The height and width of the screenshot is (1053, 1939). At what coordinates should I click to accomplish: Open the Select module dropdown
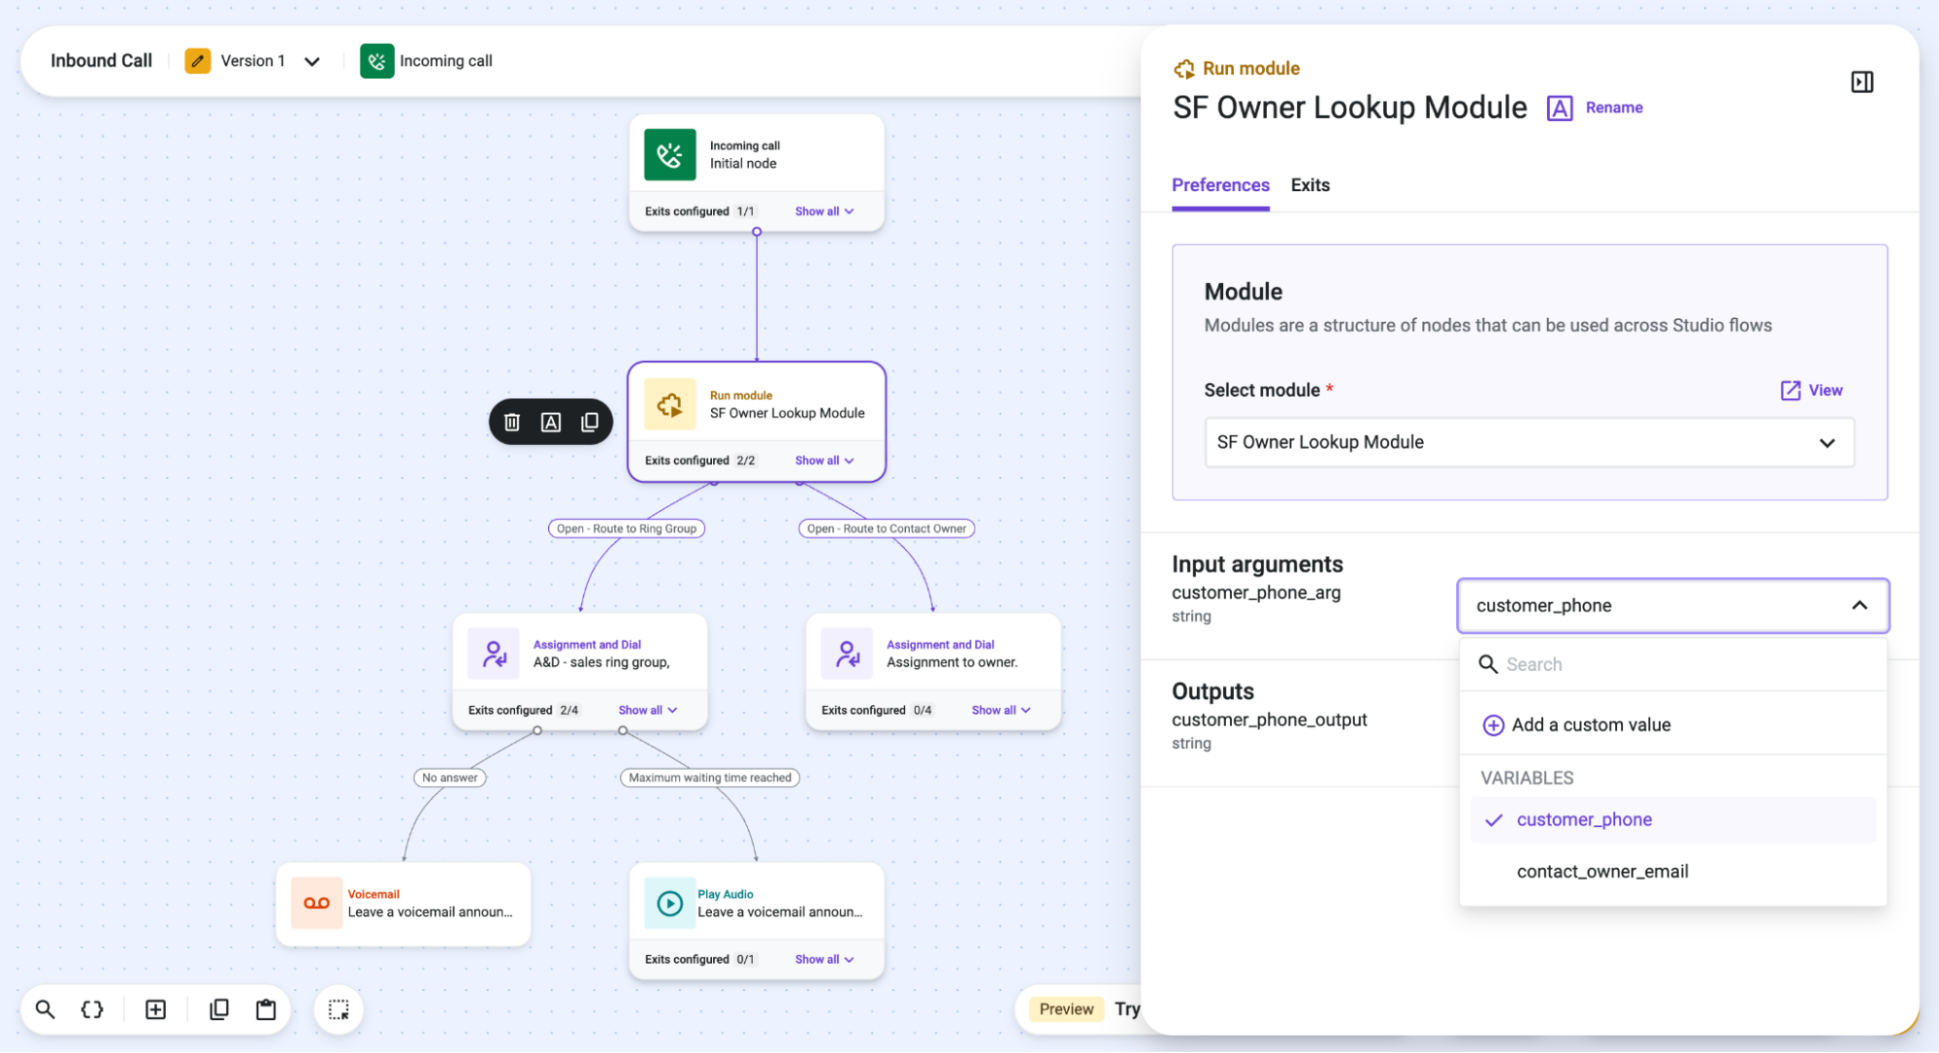[1529, 442]
